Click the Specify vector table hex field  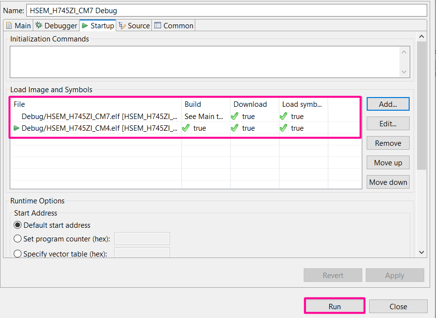[142, 253]
